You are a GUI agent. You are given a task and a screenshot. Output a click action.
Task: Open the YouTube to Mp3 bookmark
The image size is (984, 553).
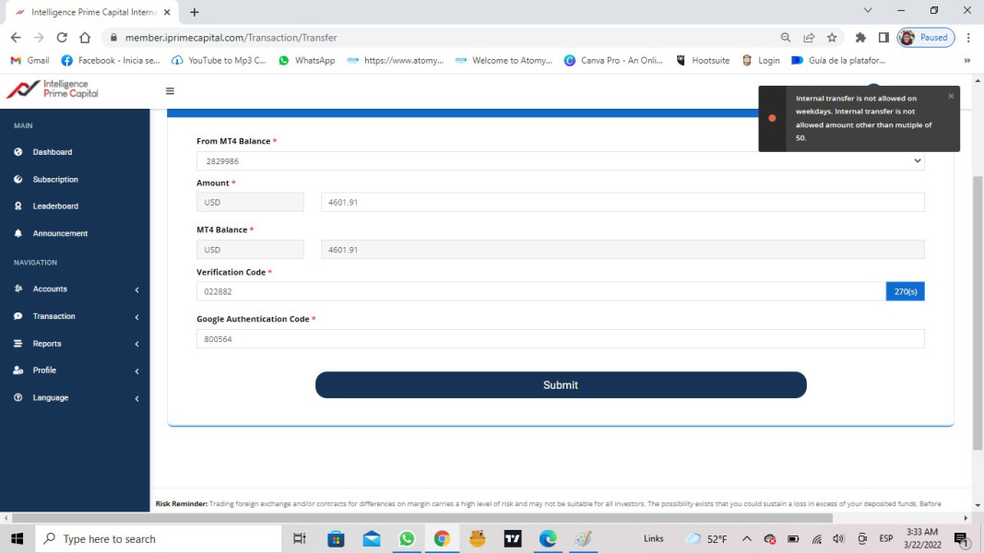[x=219, y=60]
